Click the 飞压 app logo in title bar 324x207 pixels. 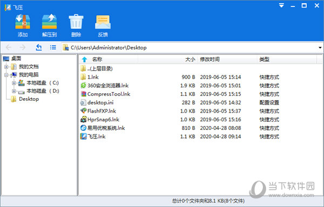(x=8, y=8)
